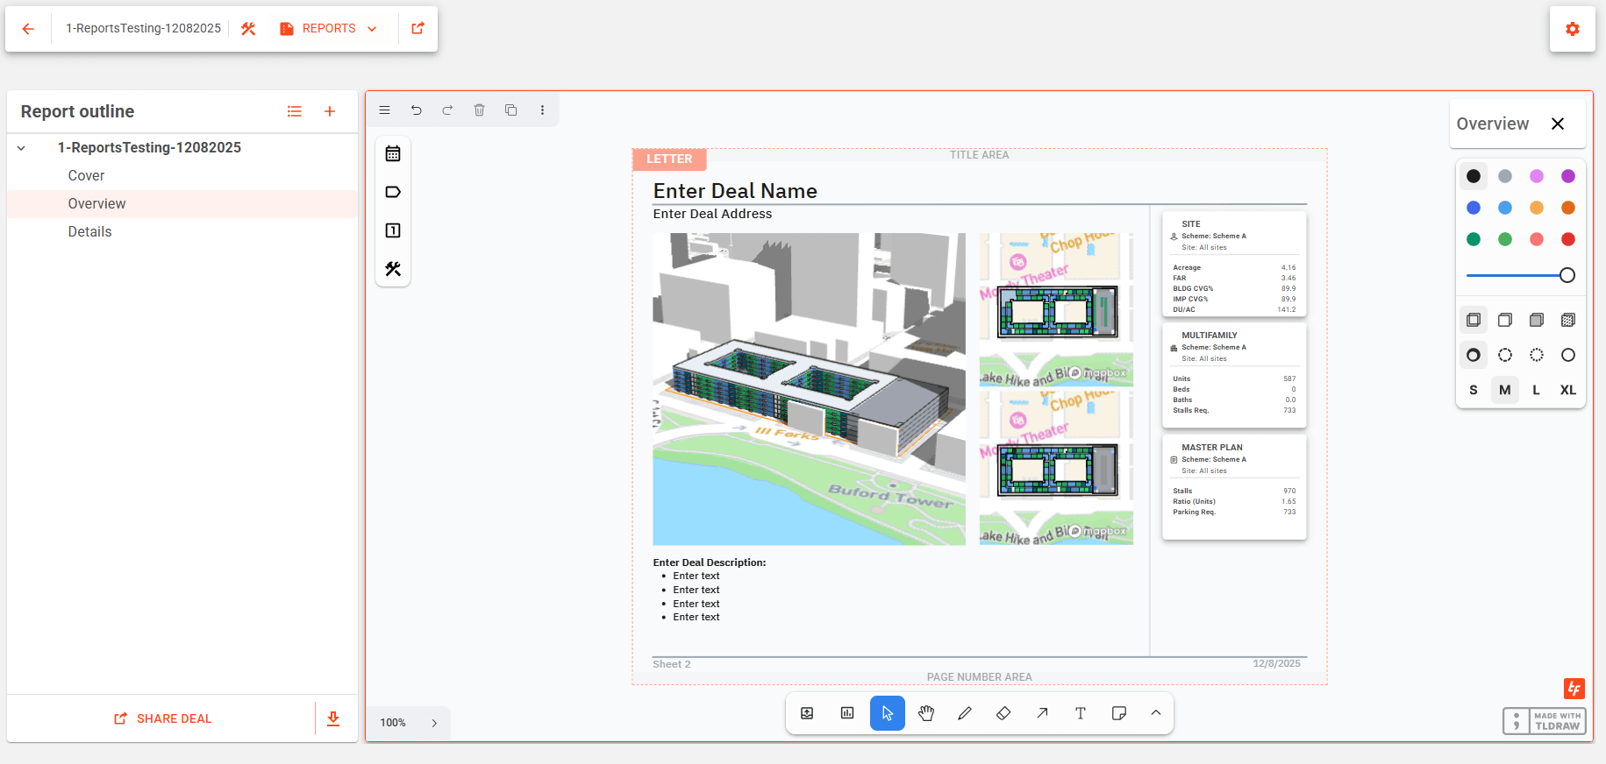Image resolution: width=1606 pixels, height=764 pixels.
Task: Pick the green color swatch
Action: [1474, 239]
